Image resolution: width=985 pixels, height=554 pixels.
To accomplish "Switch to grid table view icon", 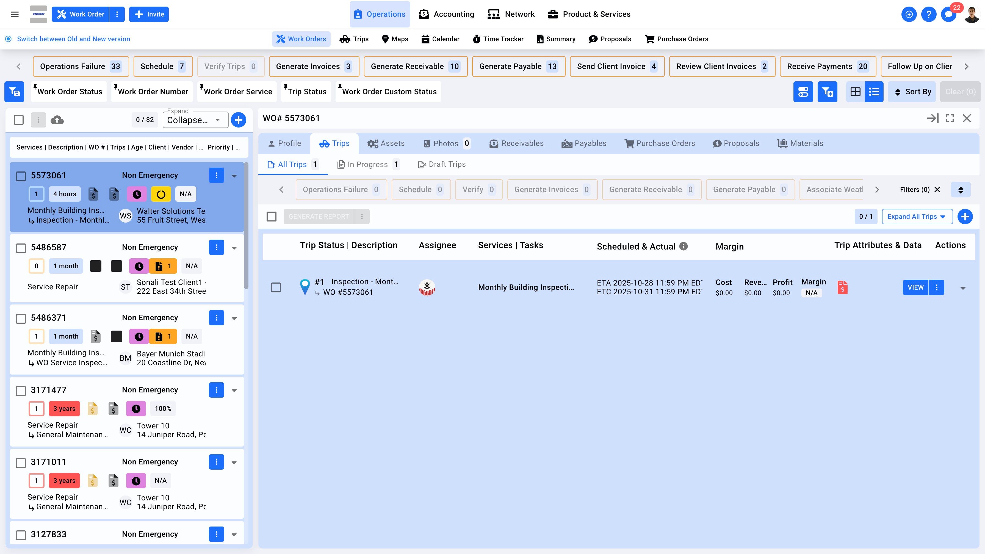I will pyautogui.click(x=855, y=92).
